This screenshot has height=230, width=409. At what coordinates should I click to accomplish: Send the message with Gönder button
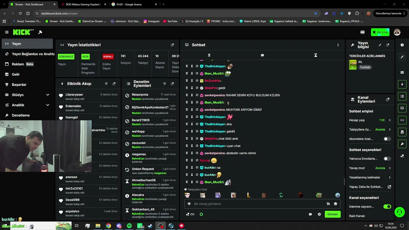pyautogui.click(x=333, y=214)
